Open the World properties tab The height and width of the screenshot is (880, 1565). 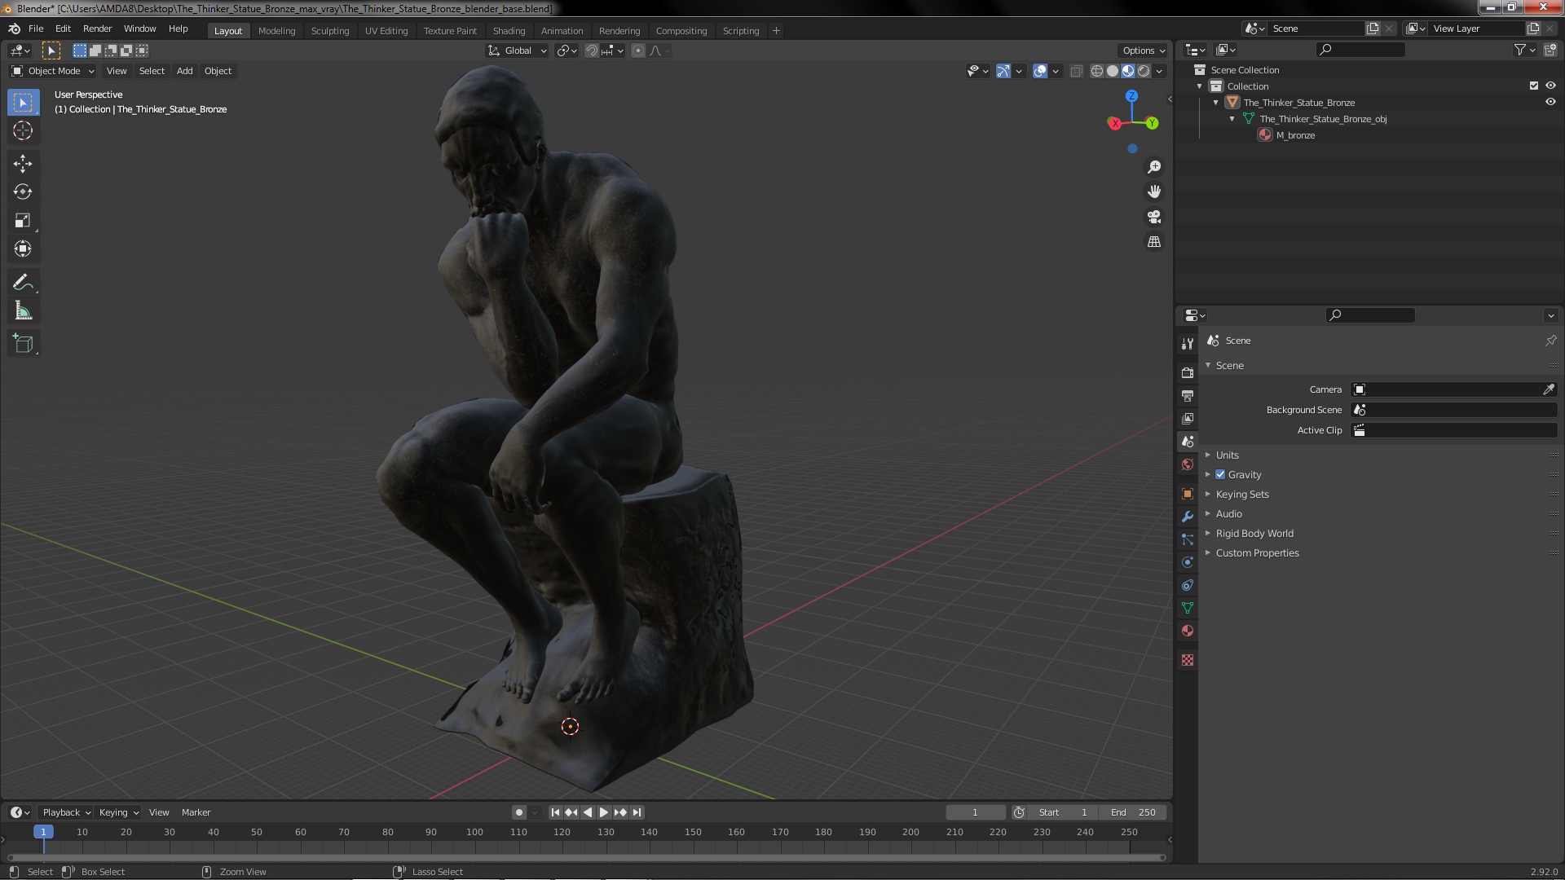click(x=1188, y=464)
